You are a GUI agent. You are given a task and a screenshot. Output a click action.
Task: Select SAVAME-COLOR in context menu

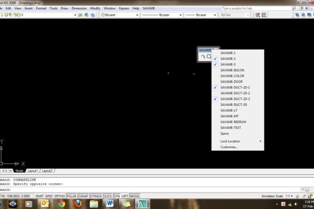(x=238, y=76)
